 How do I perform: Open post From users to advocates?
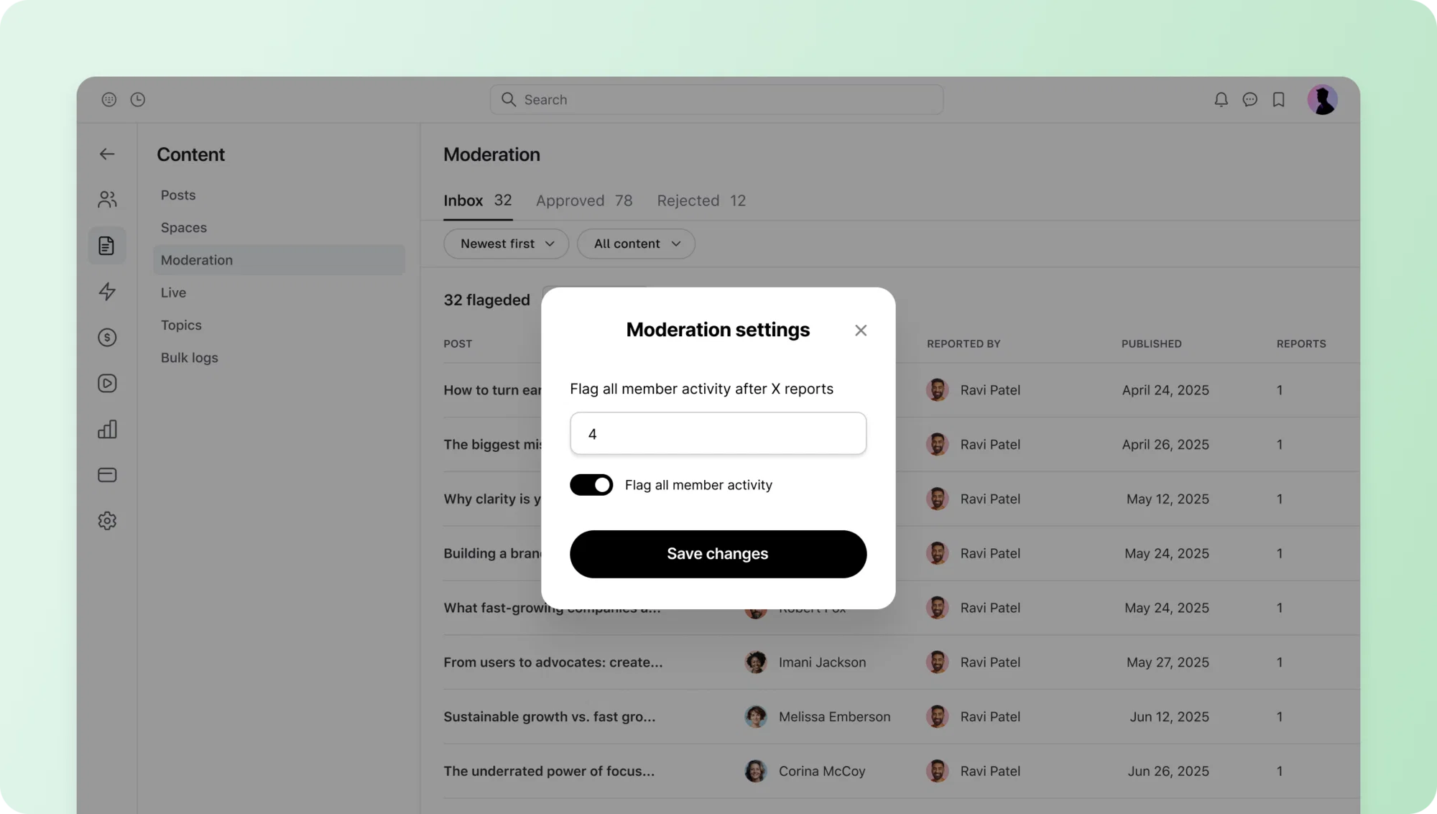pos(553,662)
